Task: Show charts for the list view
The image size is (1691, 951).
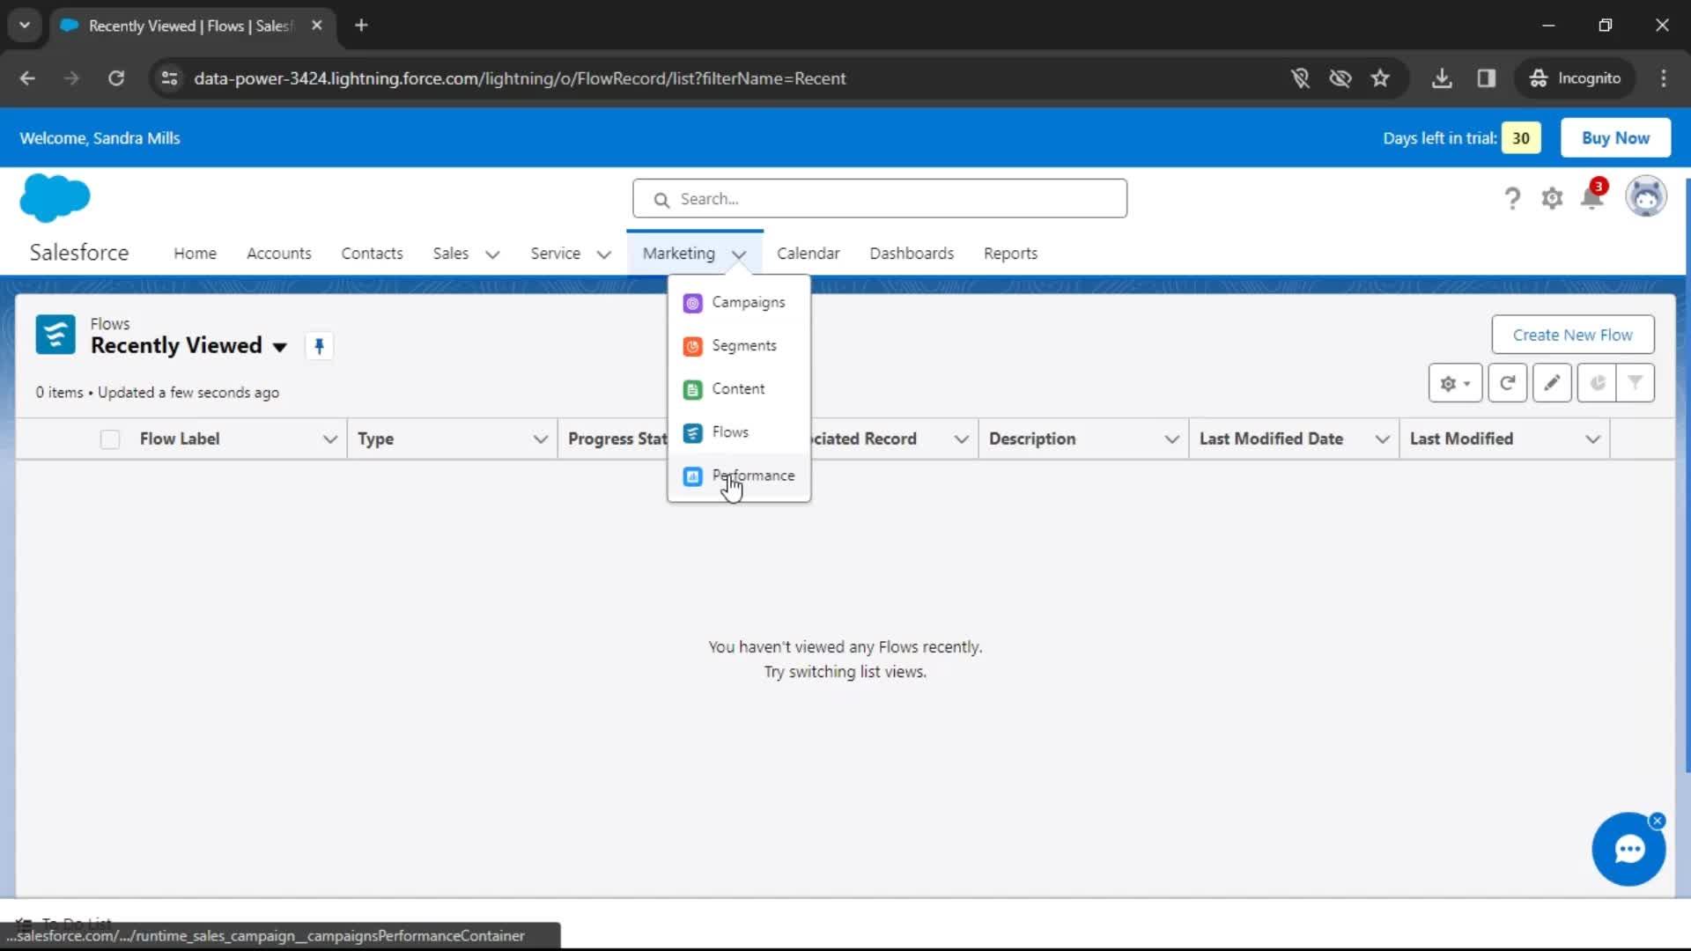Action: [x=1597, y=383]
